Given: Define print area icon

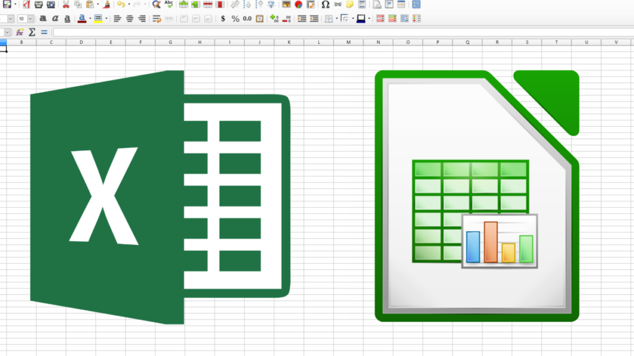Looking at the screenshot, I should (x=377, y=4).
